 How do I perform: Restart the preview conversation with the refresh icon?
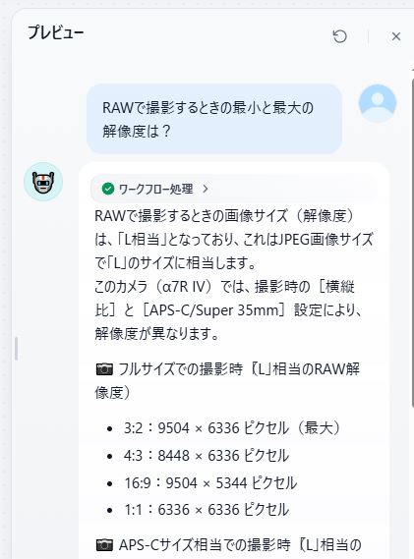(x=339, y=36)
